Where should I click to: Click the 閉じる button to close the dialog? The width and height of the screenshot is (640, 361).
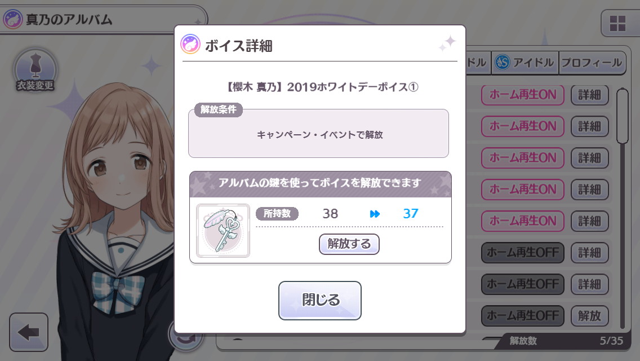click(x=320, y=301)
